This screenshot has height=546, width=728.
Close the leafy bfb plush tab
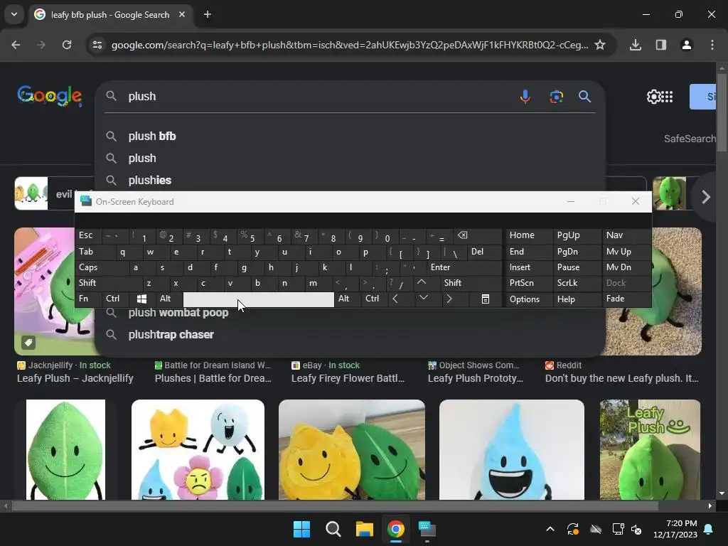click(x=182, y=14)
